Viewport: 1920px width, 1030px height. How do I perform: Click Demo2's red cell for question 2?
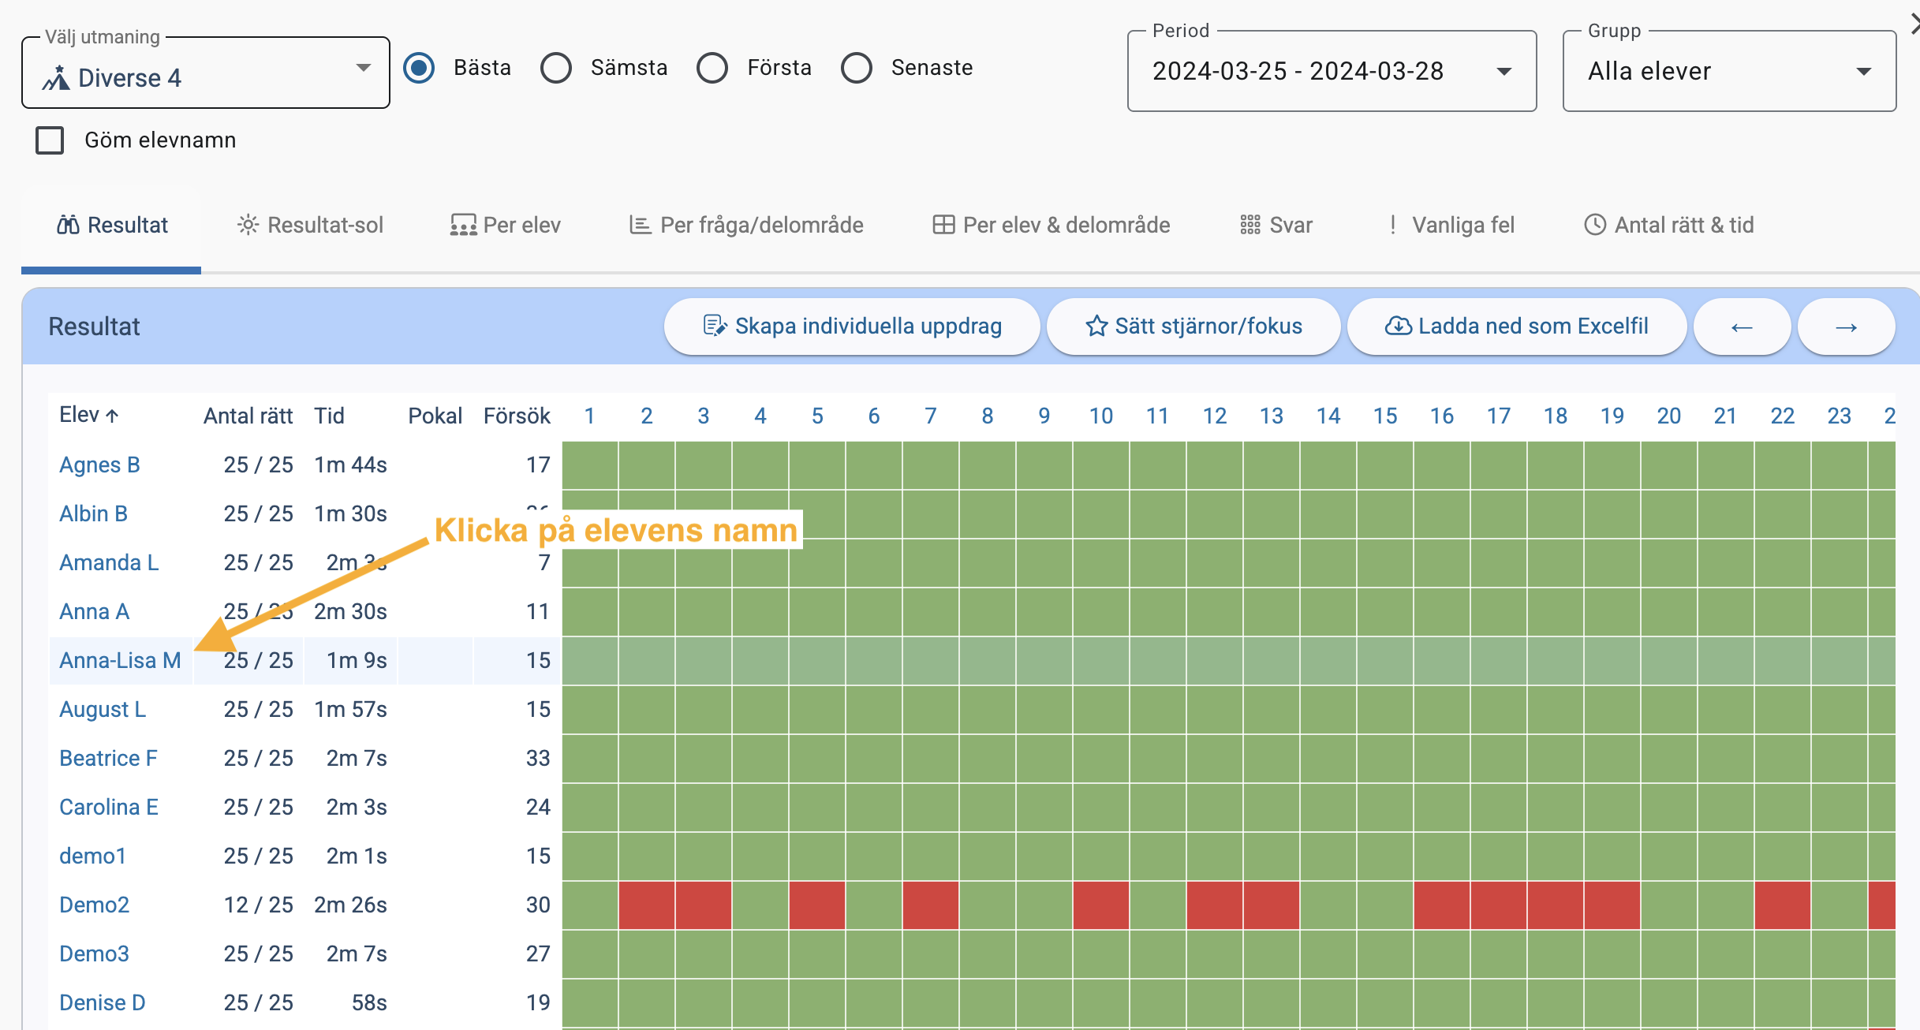(x=647, y=905)
